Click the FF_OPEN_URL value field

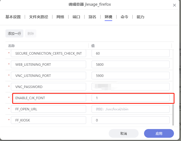point(130,109)
